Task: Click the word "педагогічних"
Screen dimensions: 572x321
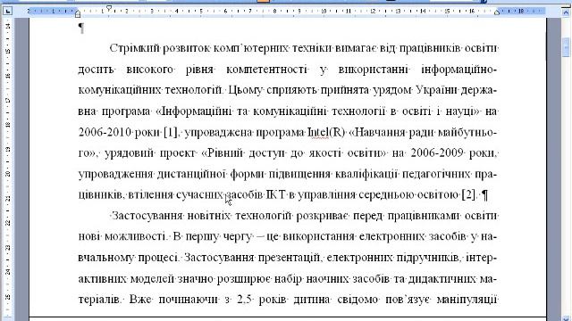Action: (436, 175)
